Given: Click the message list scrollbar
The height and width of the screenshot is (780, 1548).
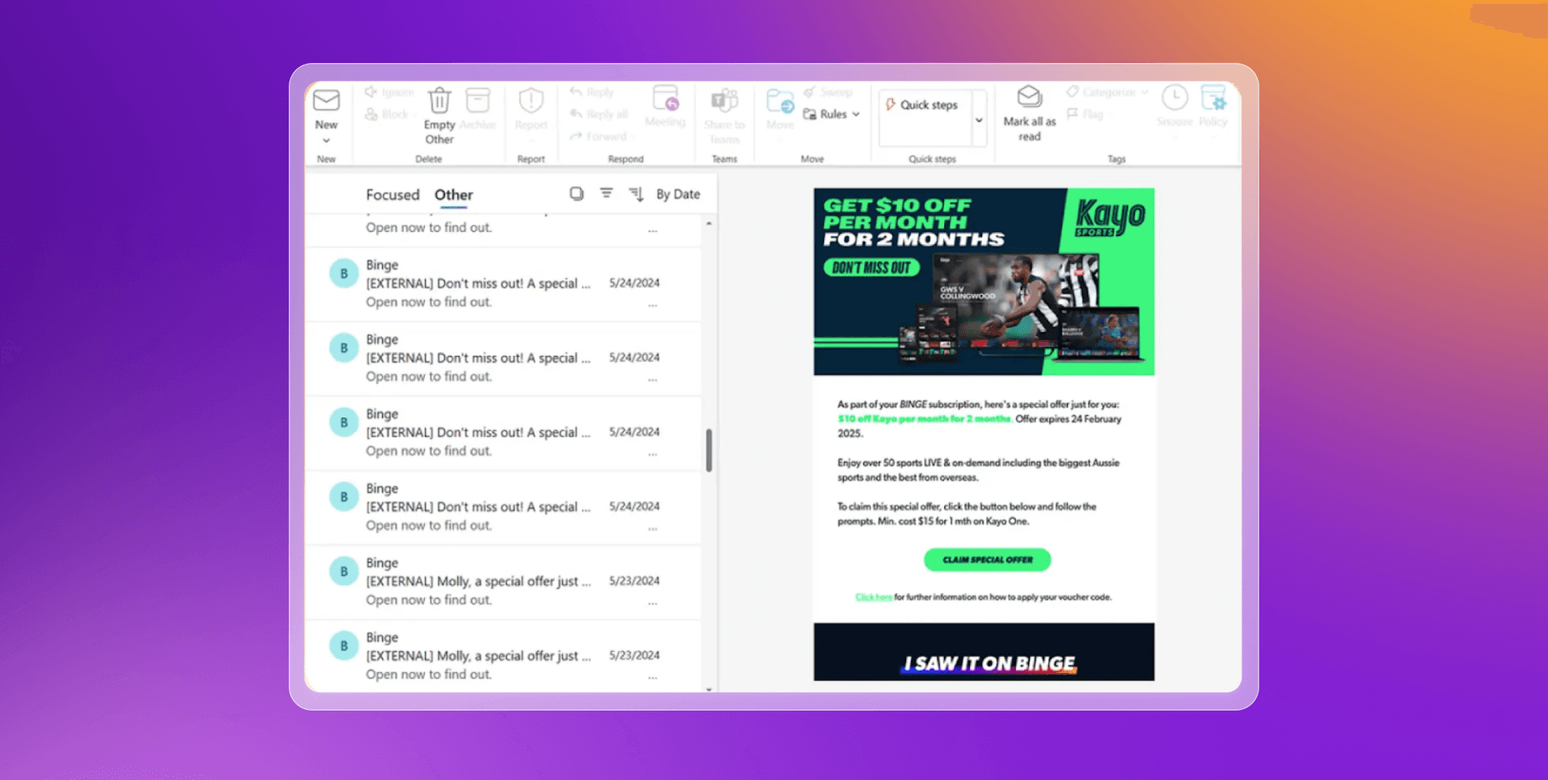Looking at the screenshot, I should click(x=709, y=451).
